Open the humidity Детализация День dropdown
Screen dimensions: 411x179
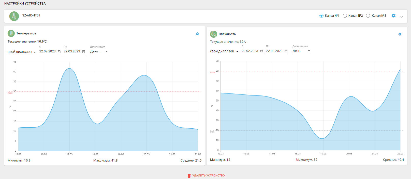click(x=301, y=51)
